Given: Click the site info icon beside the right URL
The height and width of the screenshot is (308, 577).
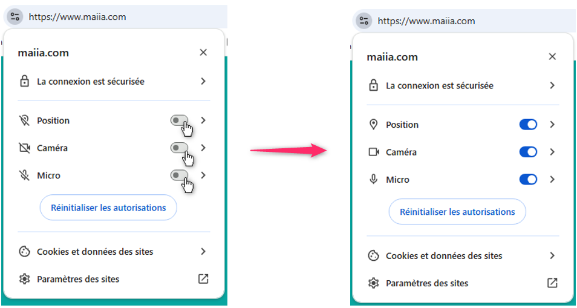Looking at the screenshot, I should [363, 21].
